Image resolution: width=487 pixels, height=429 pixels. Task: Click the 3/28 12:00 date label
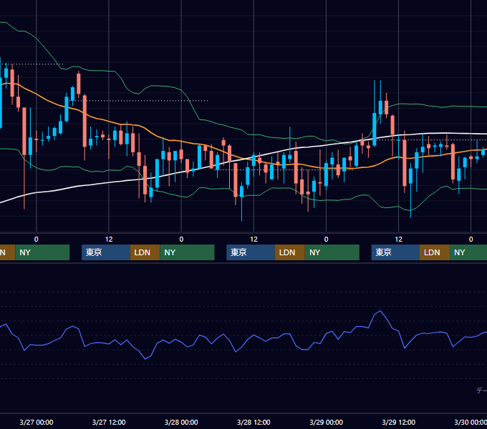254,422
